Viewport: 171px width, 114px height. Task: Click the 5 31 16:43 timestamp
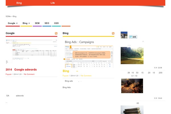(x=158, y=98)
